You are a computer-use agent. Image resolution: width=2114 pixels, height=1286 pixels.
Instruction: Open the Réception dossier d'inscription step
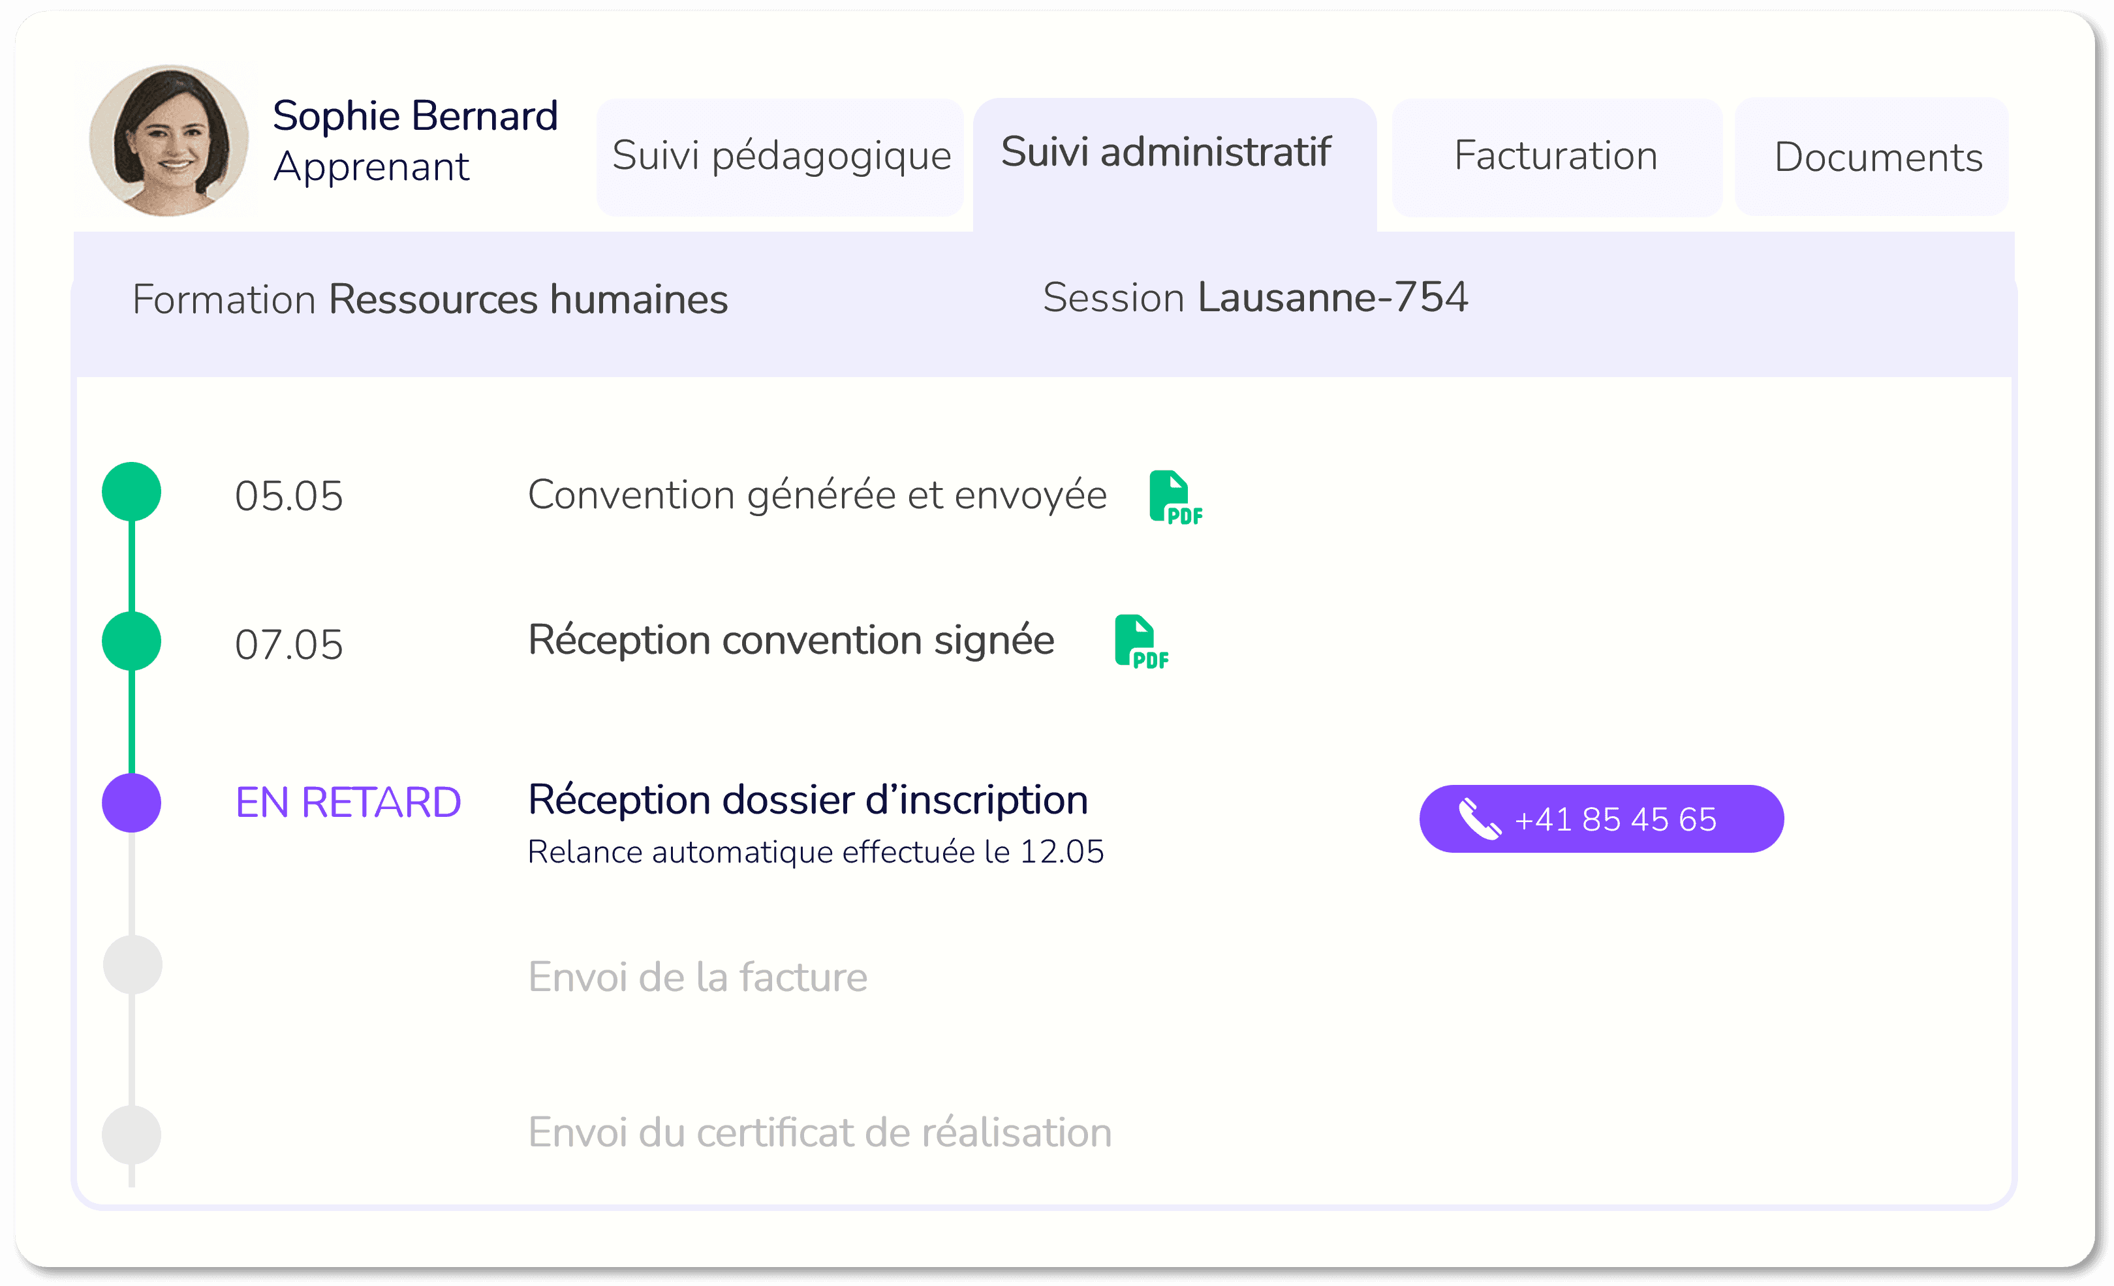(807, 801)
